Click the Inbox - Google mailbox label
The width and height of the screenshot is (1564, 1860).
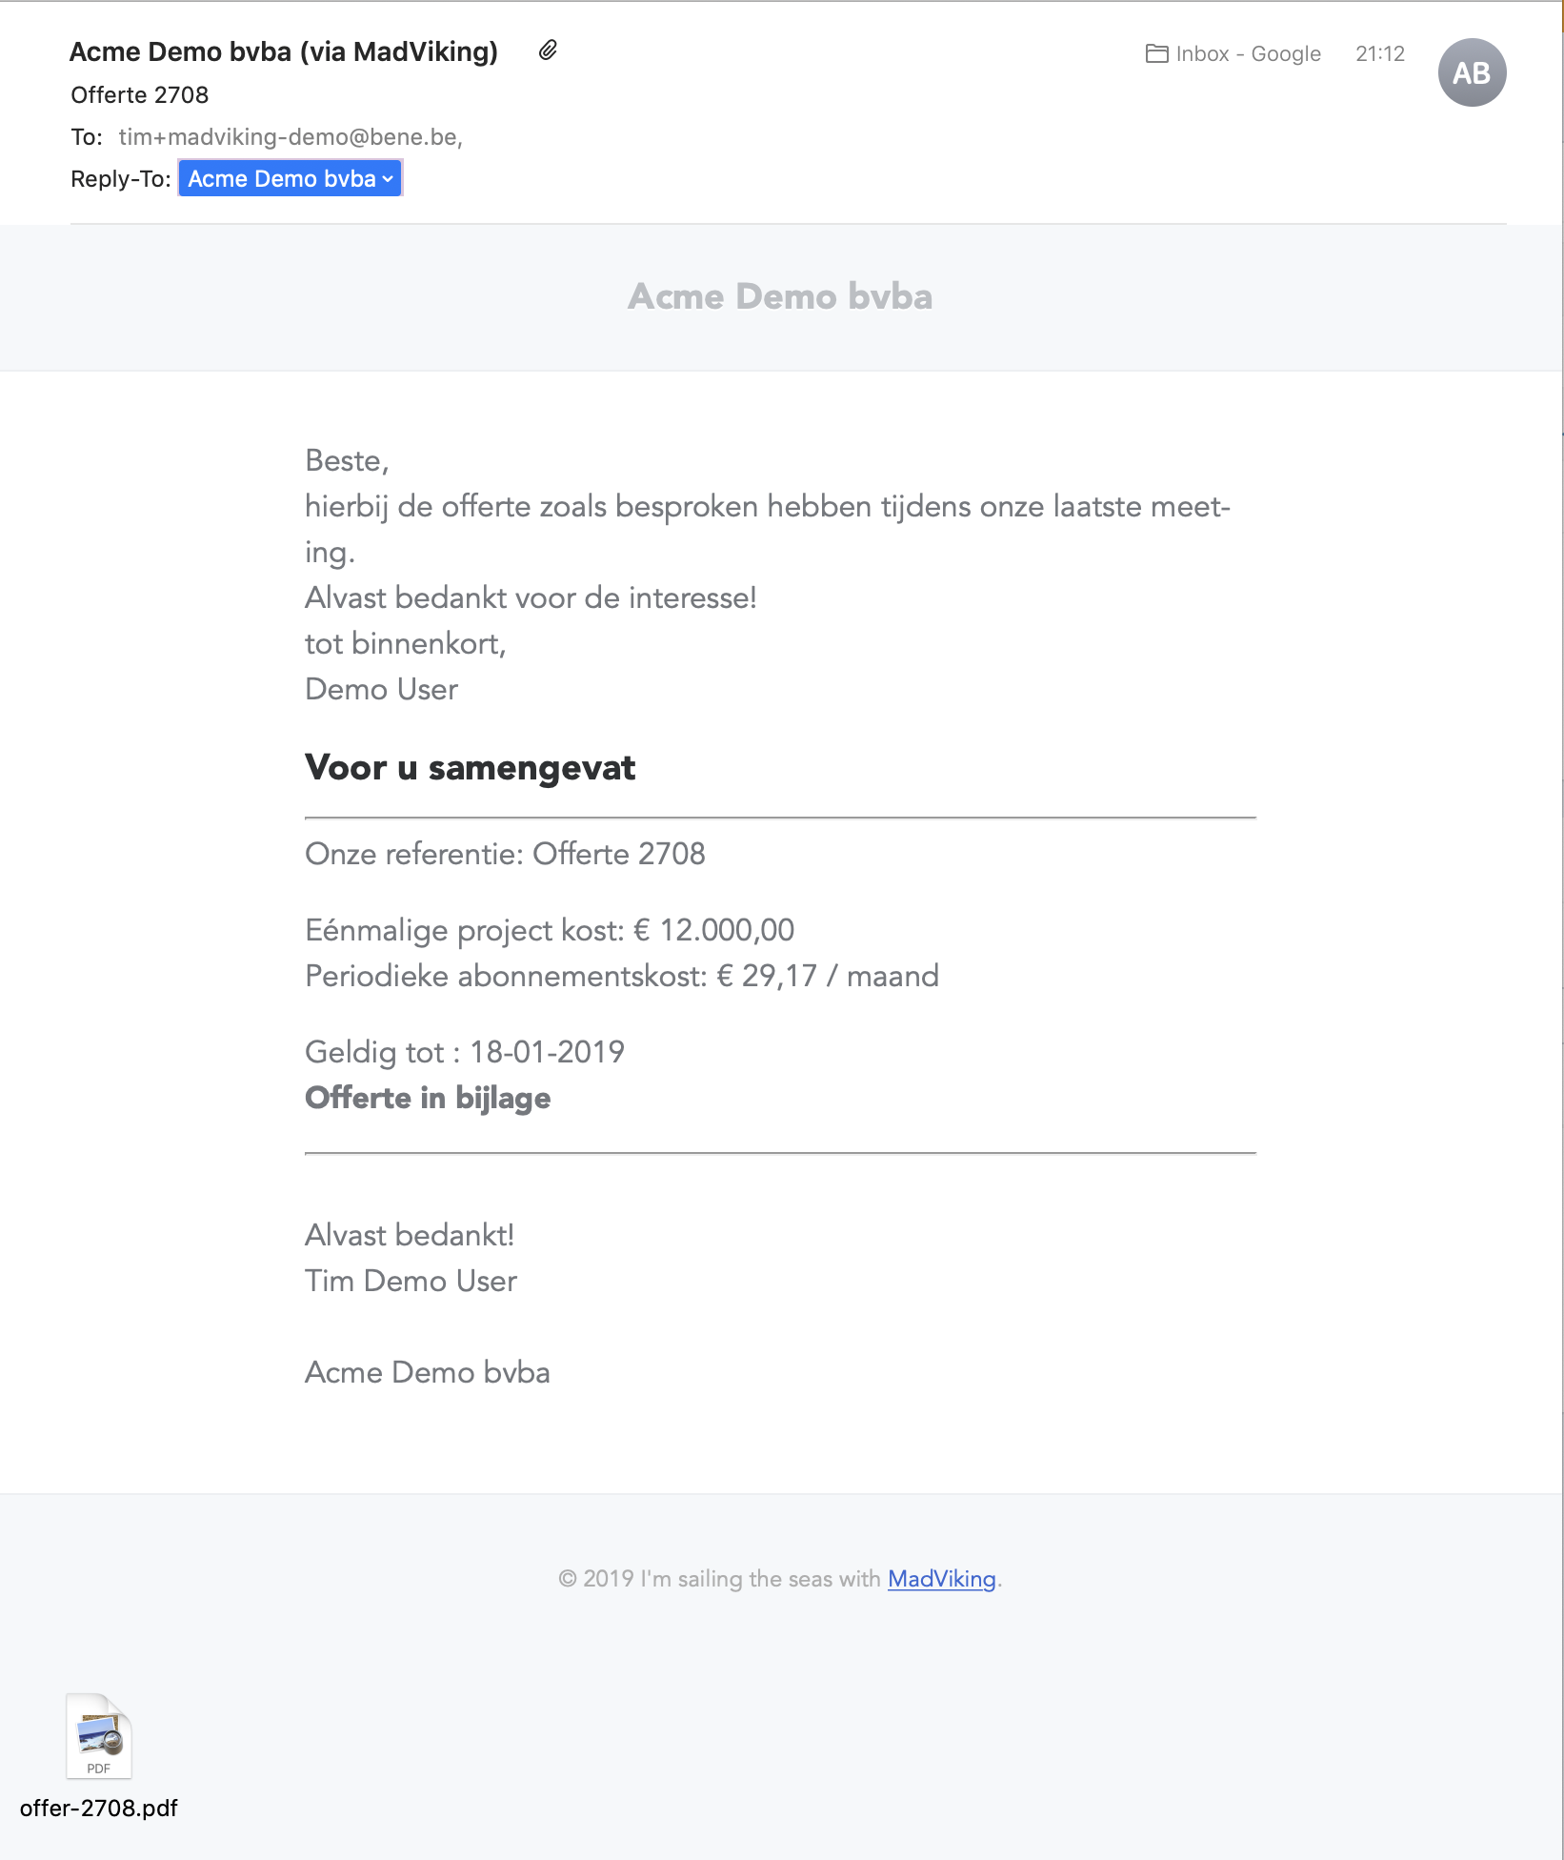pyautogui.click(x=1248, y=53)
